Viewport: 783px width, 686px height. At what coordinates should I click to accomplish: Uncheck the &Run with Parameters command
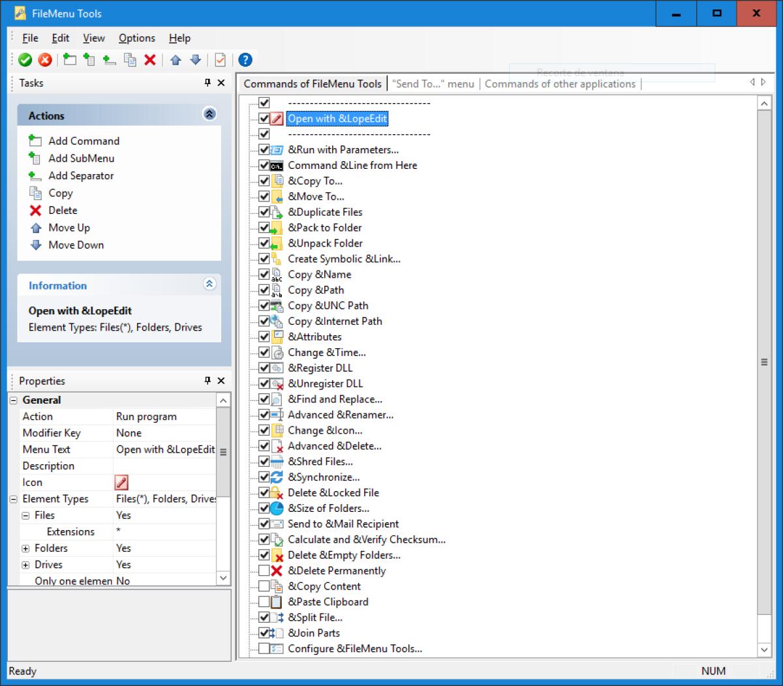(x=264, y=149)
